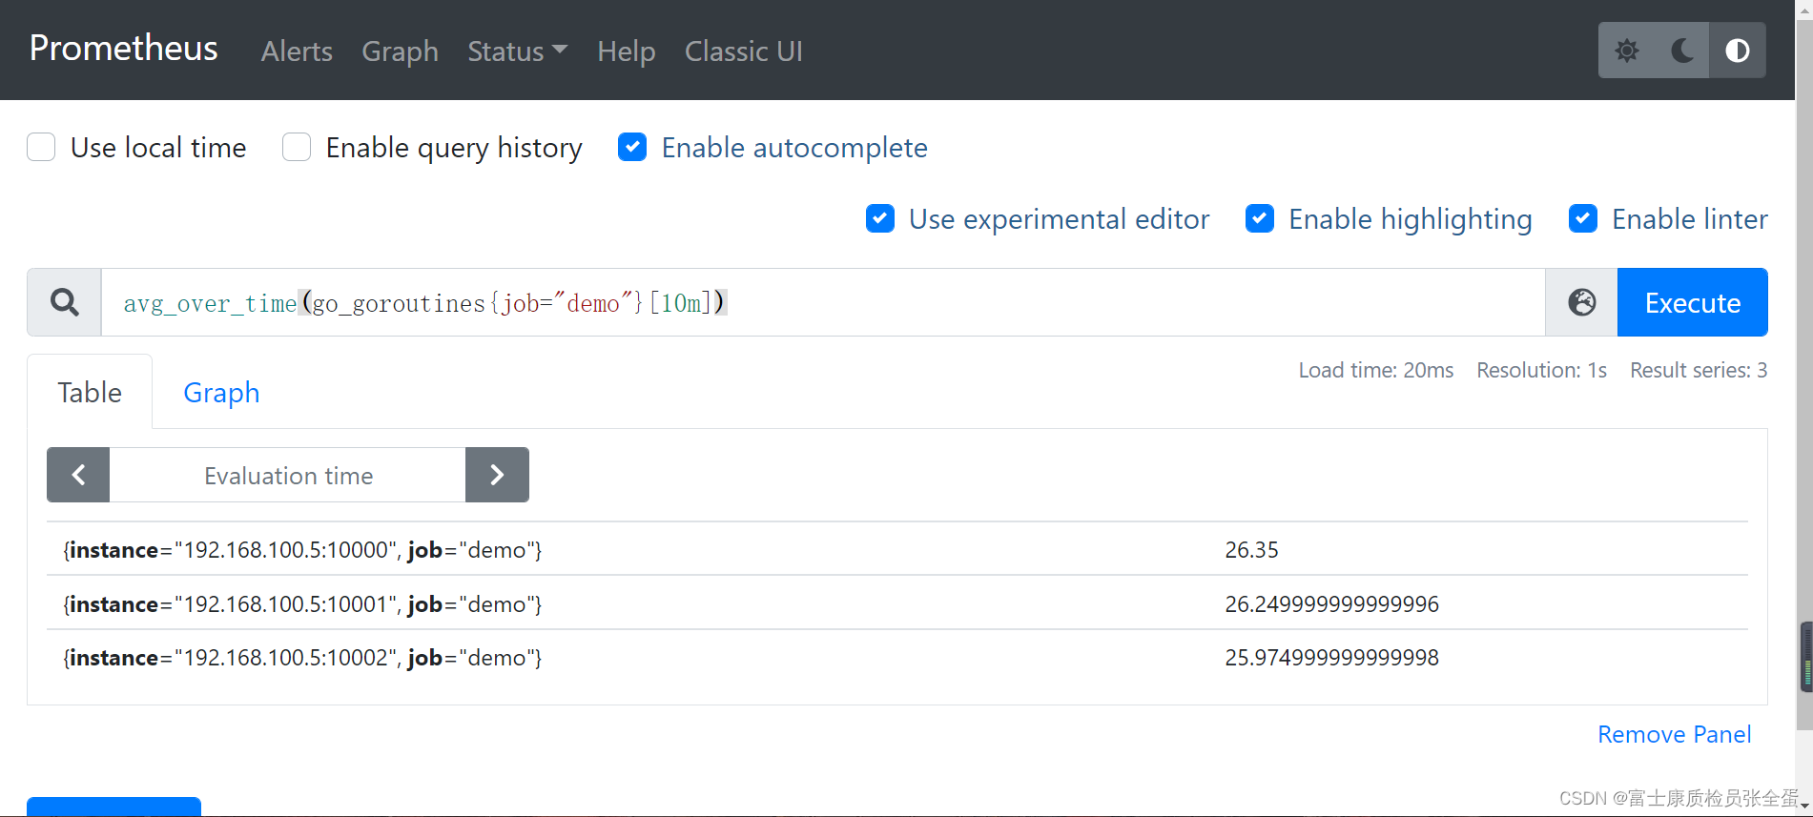The width and height of the screenshot is (1813, 817).
Task: Toggle Enable linter checkbox
Action: coord(1583,218)
